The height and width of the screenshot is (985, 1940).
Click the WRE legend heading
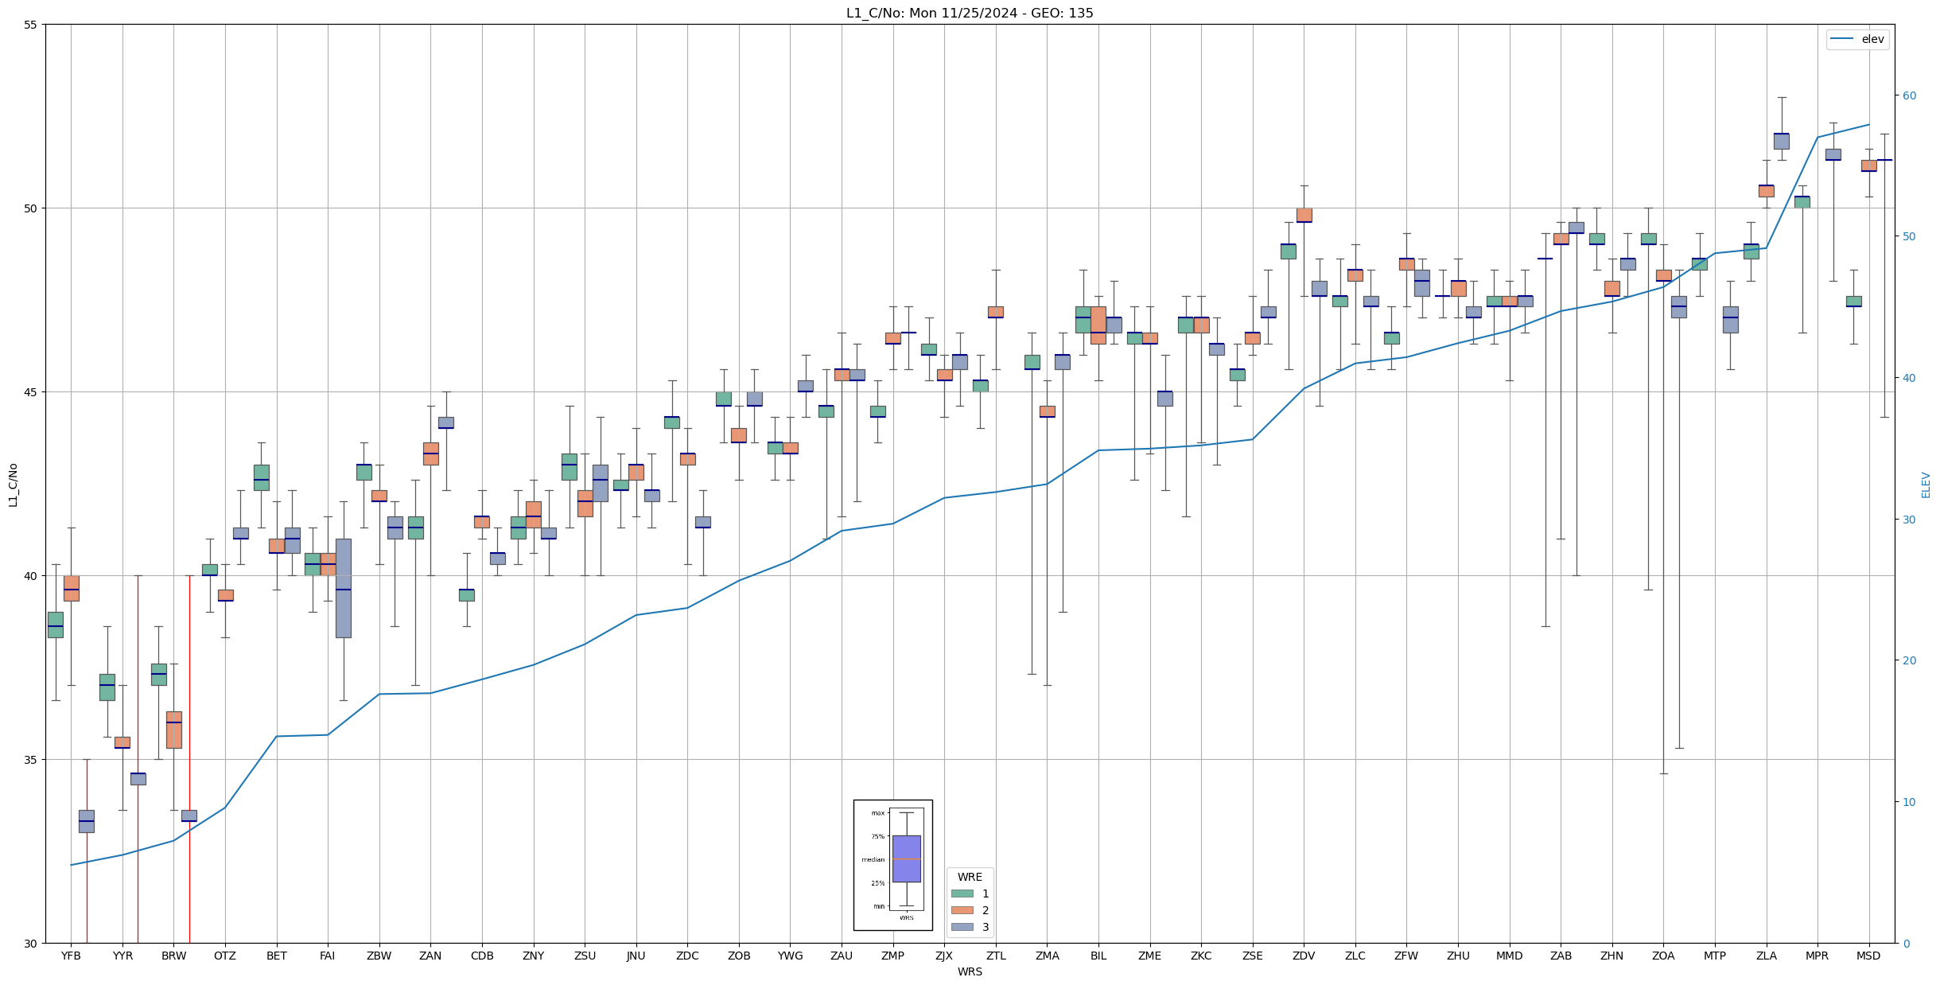pos(970,877)
